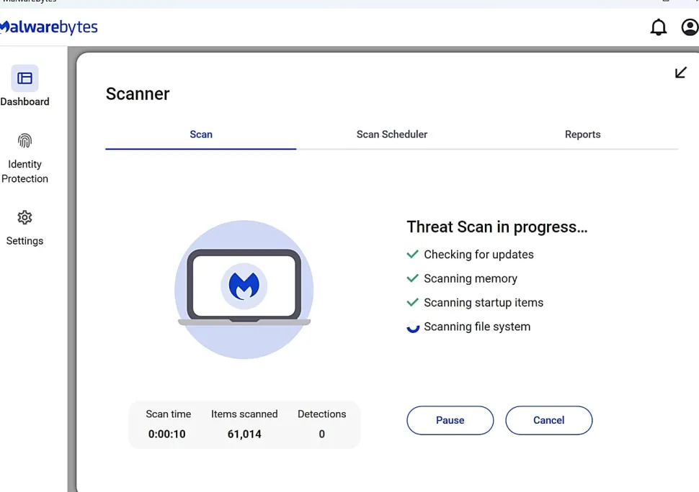Click the Malwarebytes logo in header
Image resolution: width=699 pixels, height=492 pixels.
click(x=48, y=27)
